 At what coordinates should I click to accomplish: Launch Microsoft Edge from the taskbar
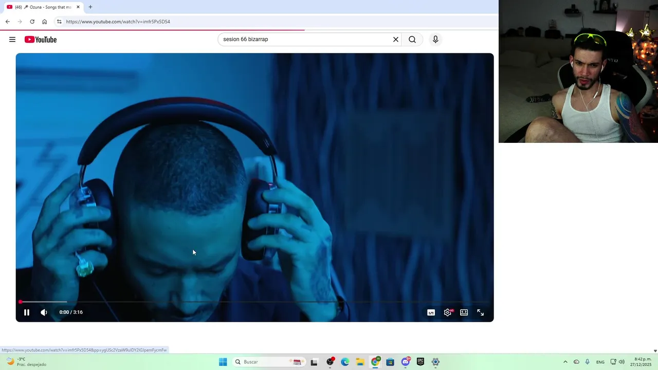345,362
